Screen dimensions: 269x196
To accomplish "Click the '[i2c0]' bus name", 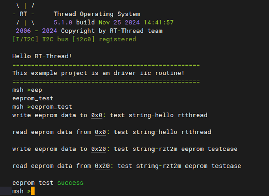I will [x=84, y=39].
